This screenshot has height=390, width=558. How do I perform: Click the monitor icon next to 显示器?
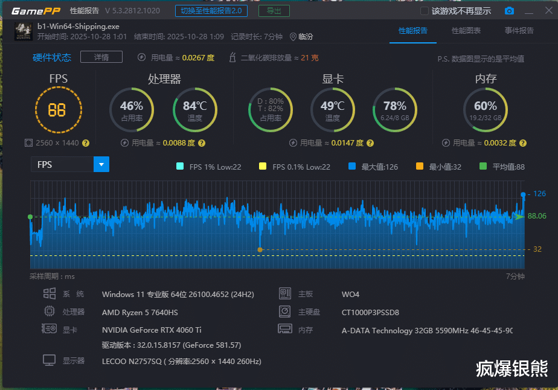click(49, 360)
